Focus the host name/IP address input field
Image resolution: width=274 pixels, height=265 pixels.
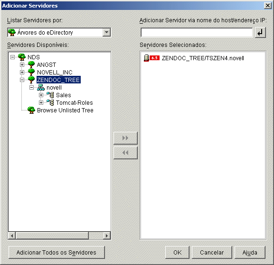pos(197,32)
